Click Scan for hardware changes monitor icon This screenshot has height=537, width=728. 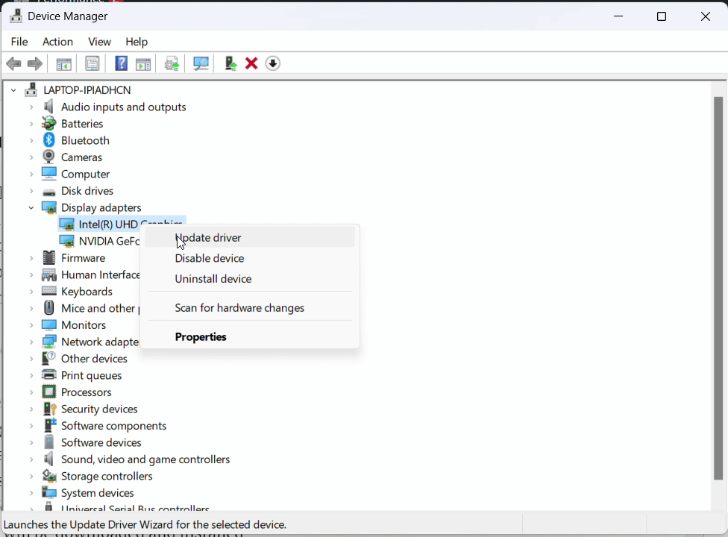pos(201,63)
